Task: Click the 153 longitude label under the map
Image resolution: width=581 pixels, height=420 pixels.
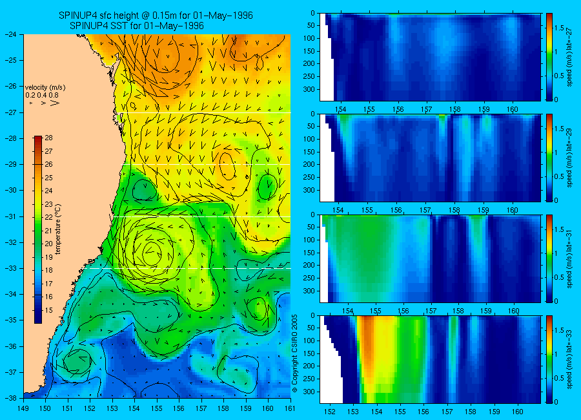Action: 112,408
